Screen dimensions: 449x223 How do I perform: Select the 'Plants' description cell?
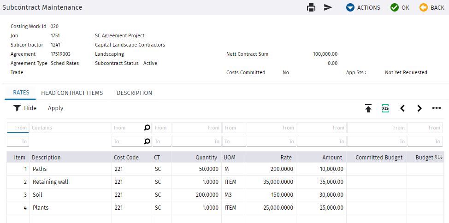point(71,207)
